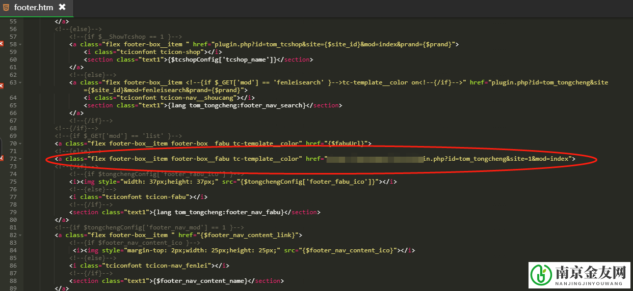Collapse the code block at line 58
This screenshot has width=633, height=291.
(x=20, y=44)
